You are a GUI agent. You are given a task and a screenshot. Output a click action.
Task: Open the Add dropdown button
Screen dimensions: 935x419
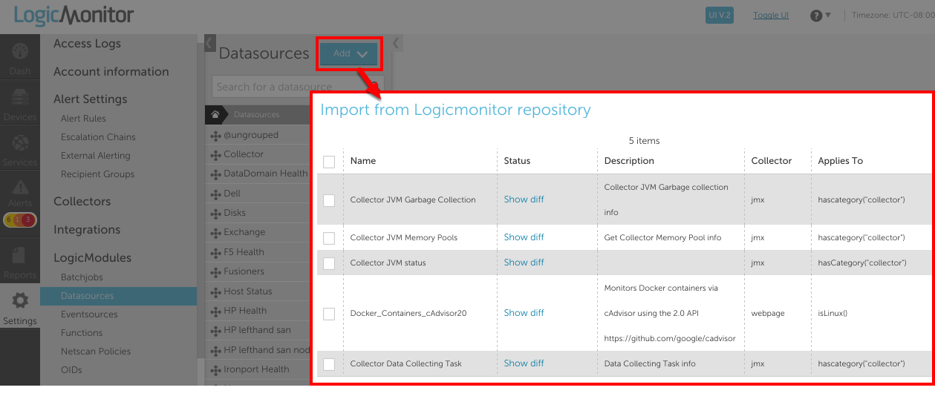click(349, 53)
